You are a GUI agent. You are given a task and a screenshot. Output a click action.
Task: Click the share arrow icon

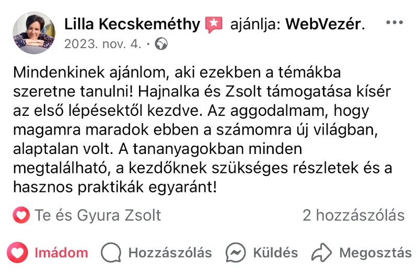pos(322,253)
